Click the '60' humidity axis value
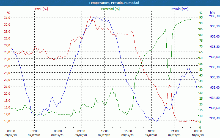 [201, 58]
